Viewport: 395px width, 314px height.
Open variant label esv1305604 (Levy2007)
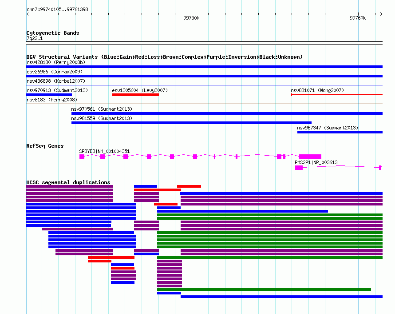coord(140,90)
